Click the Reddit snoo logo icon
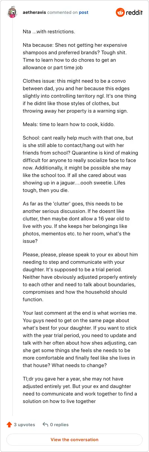 tap(121, 12)
